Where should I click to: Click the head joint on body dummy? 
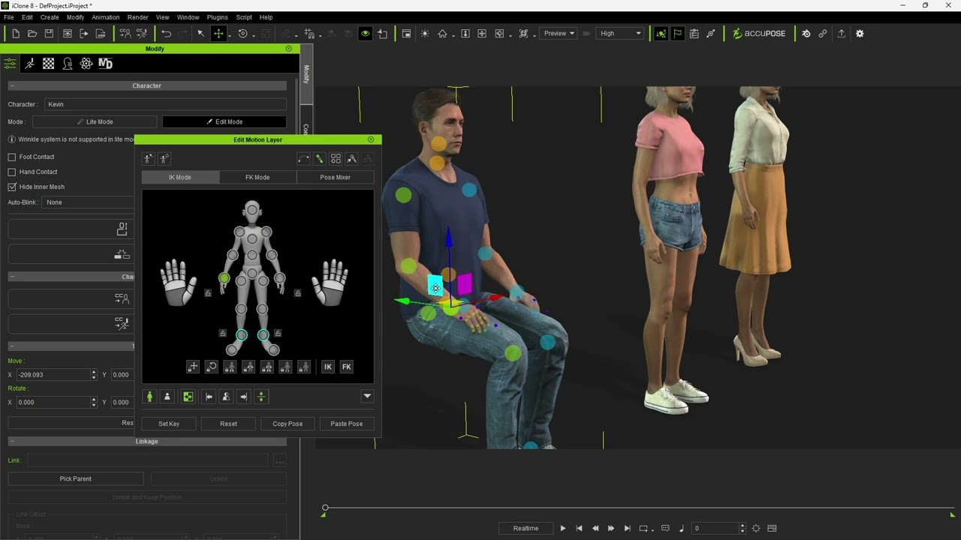(x=252, y=211)
